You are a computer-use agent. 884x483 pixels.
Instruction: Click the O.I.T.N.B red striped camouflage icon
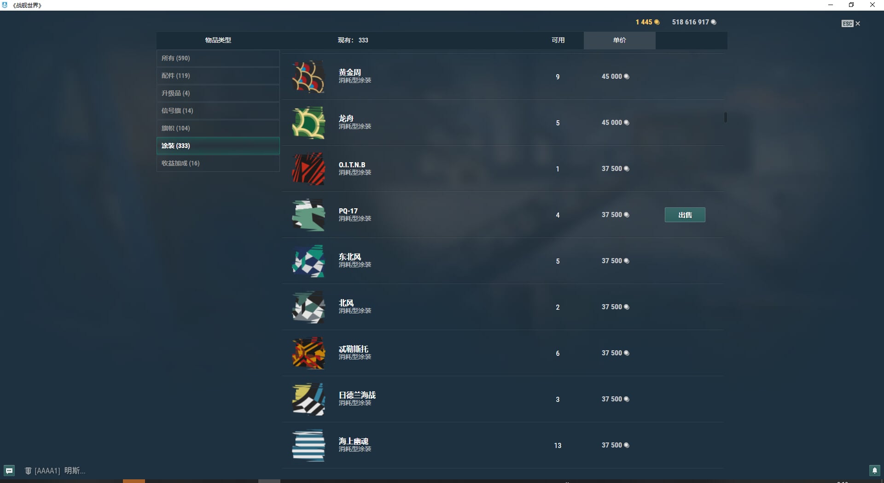(x=308, y=169)
